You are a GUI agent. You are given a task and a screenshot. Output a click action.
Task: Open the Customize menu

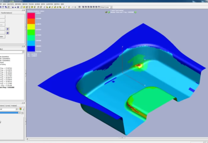pos(50,4)
